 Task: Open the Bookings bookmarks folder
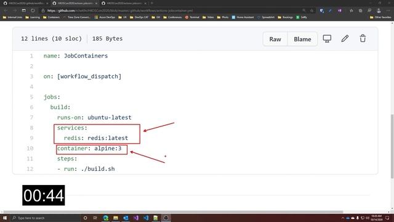[285, 17]
